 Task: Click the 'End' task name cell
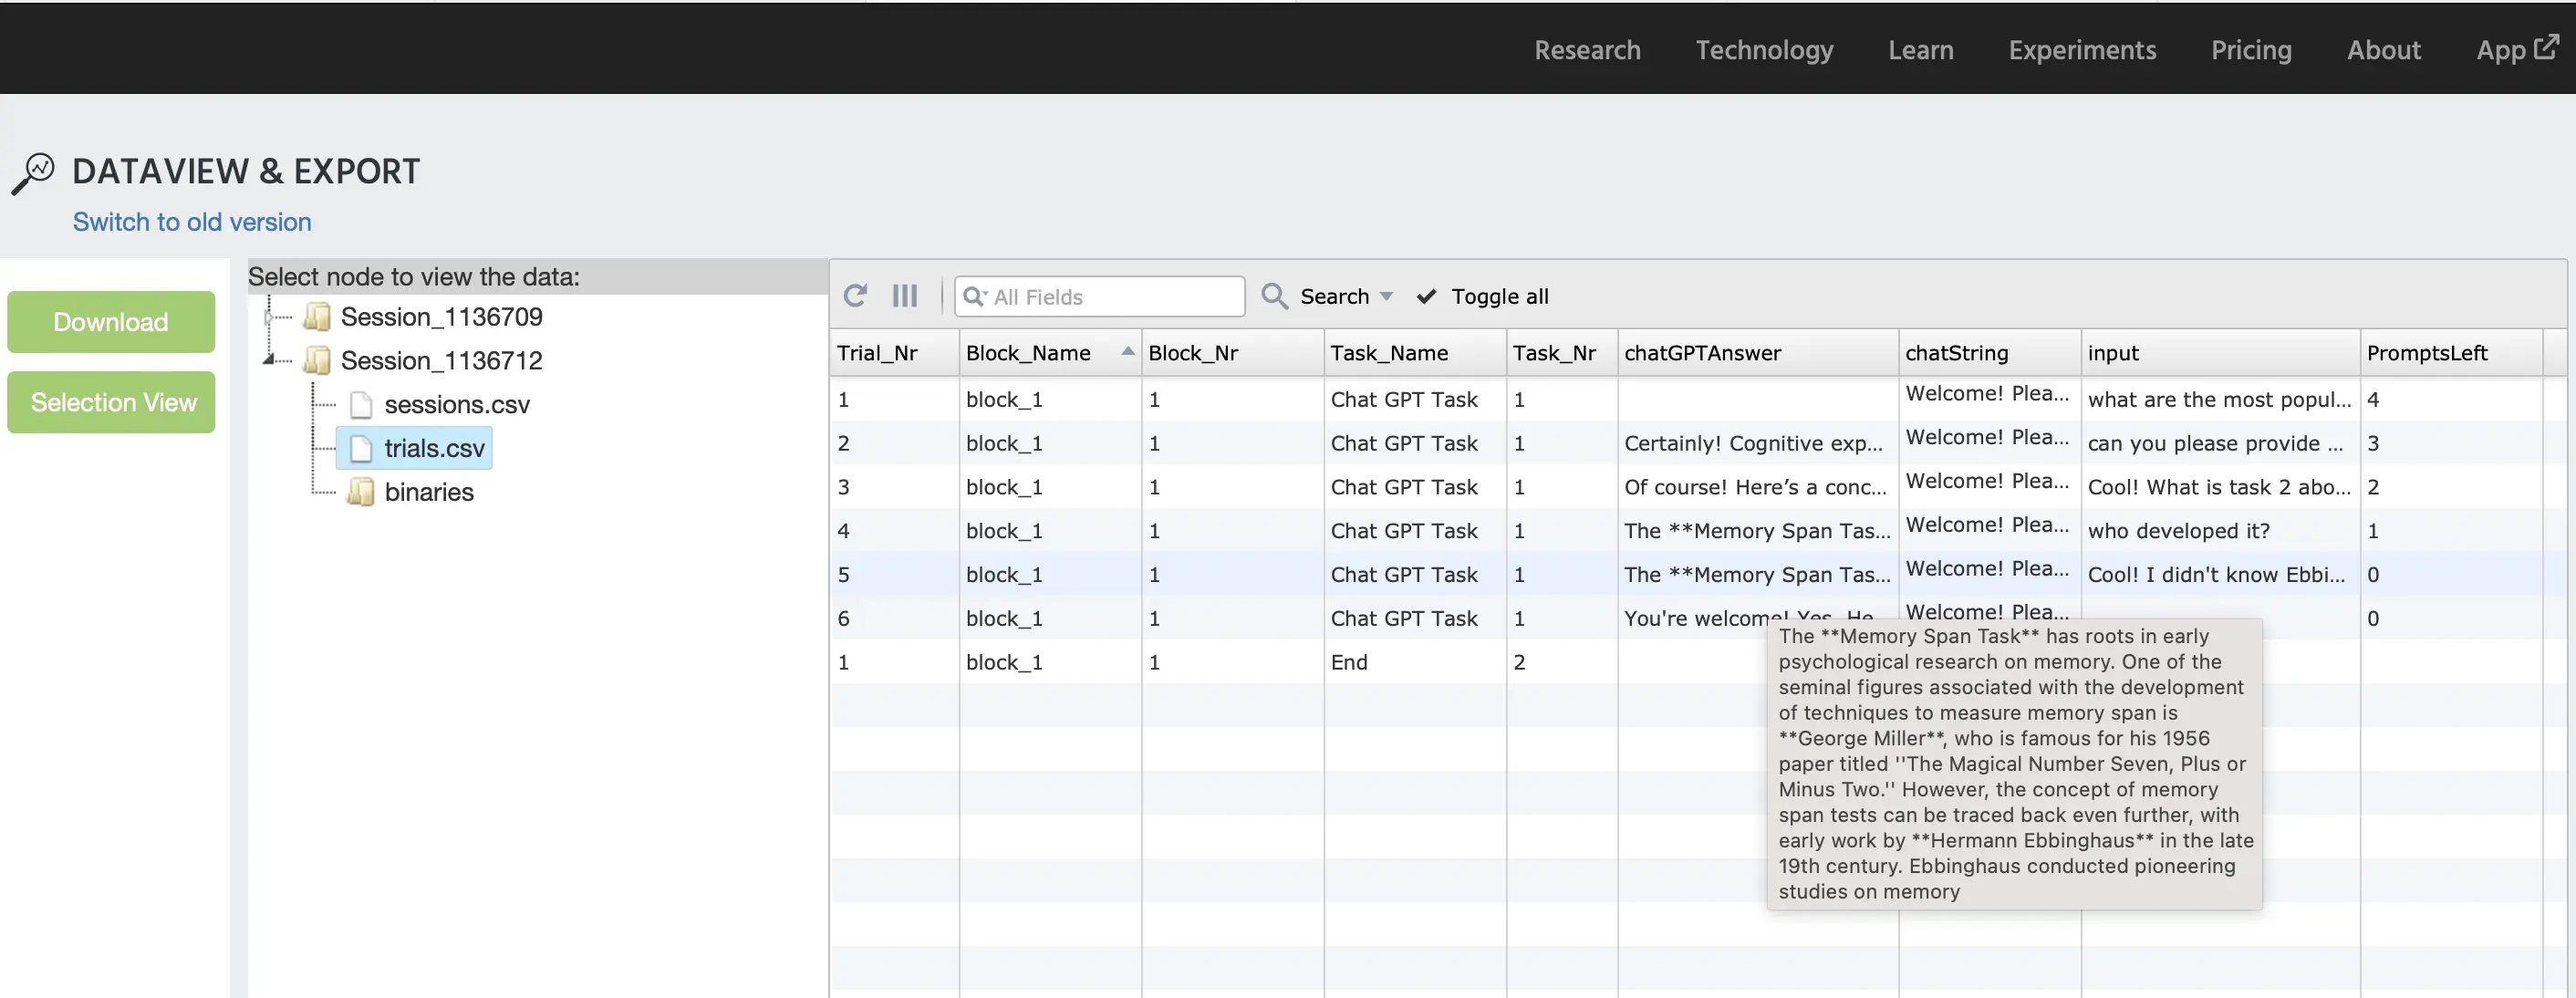(1415, 662)
